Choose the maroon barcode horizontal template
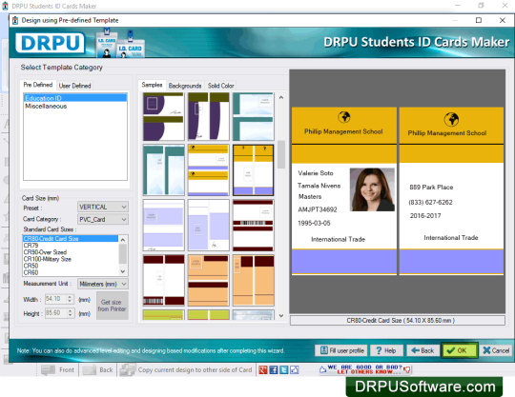The image size is (515, 397). tap(254, 225)
